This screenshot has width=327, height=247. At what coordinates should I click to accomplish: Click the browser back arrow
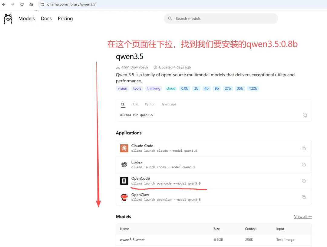click(4, 4)
